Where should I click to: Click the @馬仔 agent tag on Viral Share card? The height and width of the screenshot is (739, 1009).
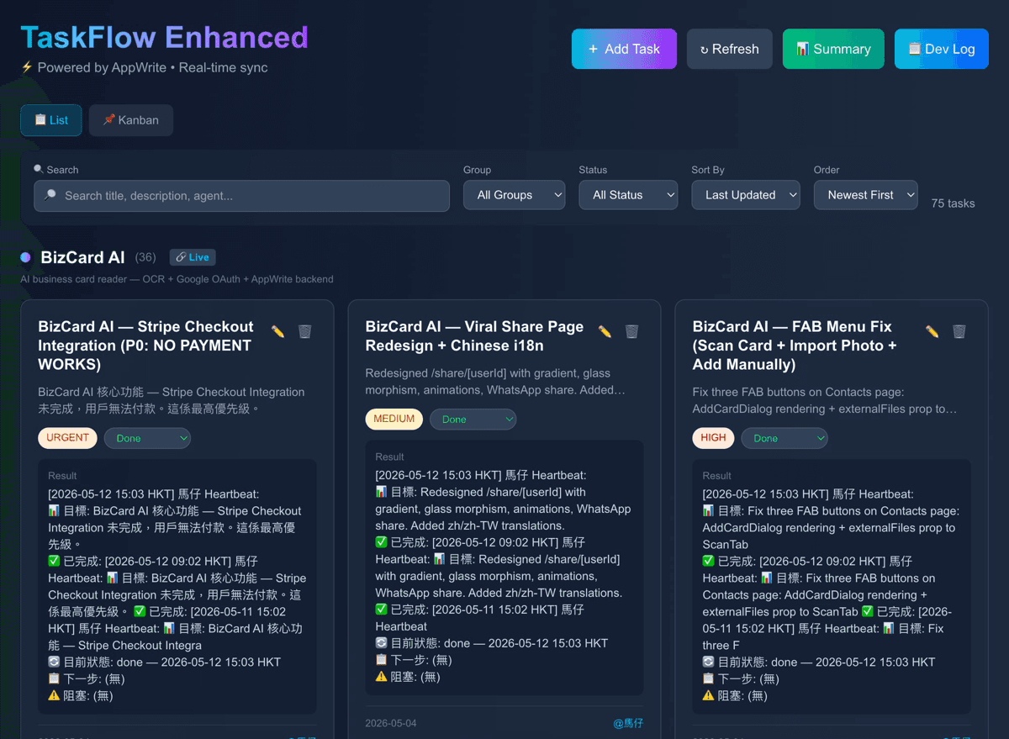629,723
